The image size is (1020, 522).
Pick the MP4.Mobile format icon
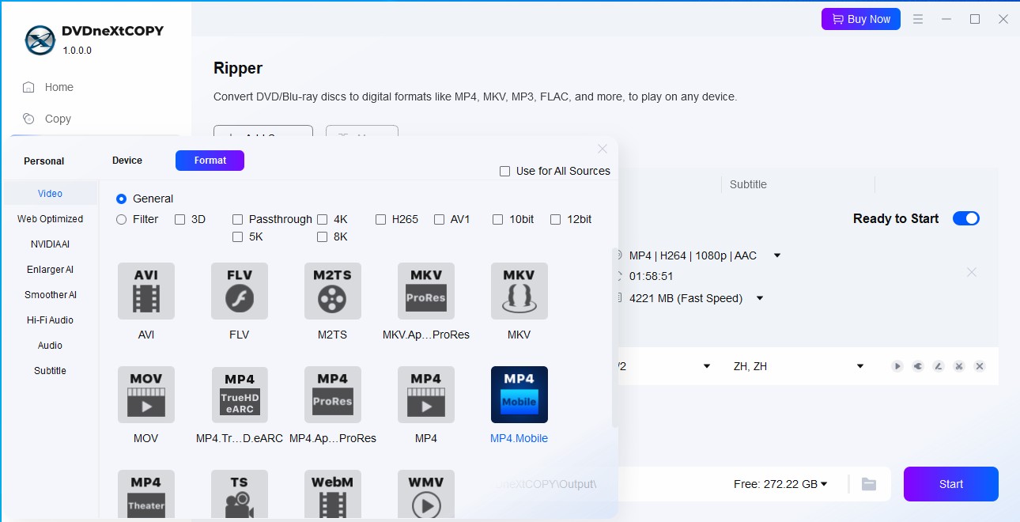(519, 395)
